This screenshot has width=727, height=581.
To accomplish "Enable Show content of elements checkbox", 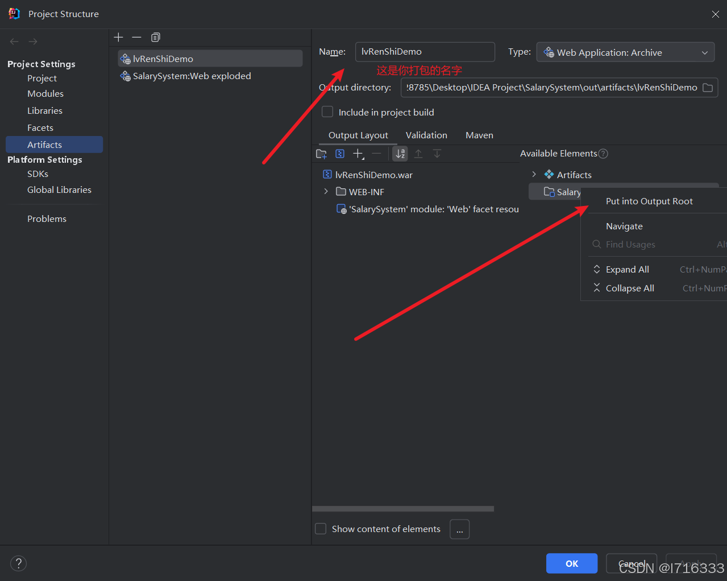I will [321, 529].
